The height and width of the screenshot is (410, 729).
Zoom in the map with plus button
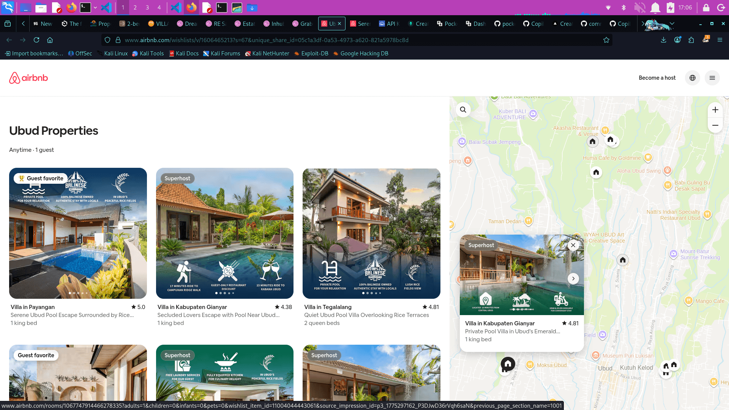[715, 110]
